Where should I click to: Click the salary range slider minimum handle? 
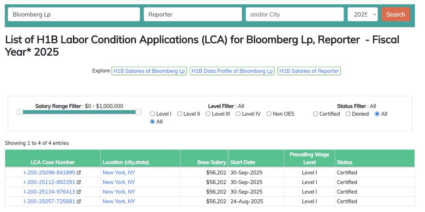point(20,112)
